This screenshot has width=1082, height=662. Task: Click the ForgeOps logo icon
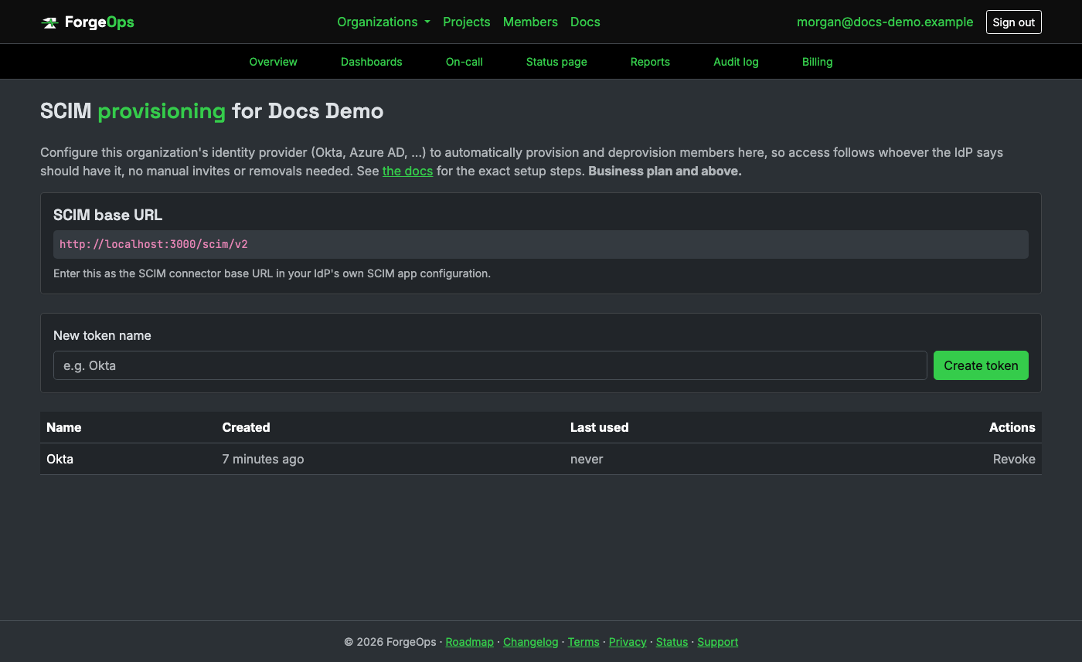(x=49, y=22)
